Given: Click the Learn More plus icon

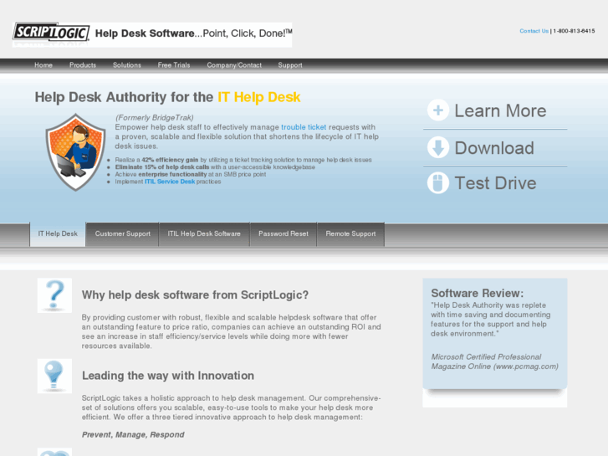Looking at the screenshot, I should [438, 110].
